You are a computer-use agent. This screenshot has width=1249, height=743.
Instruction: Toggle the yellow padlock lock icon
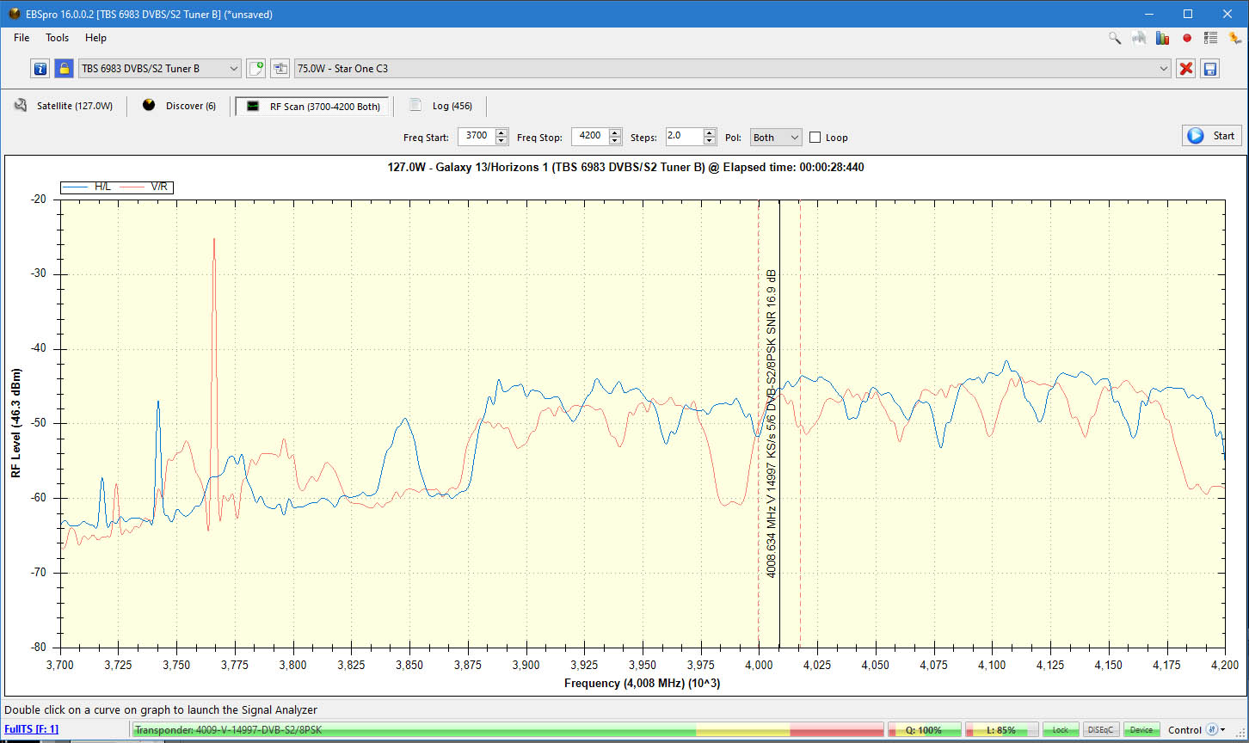(x=64, y=69)
